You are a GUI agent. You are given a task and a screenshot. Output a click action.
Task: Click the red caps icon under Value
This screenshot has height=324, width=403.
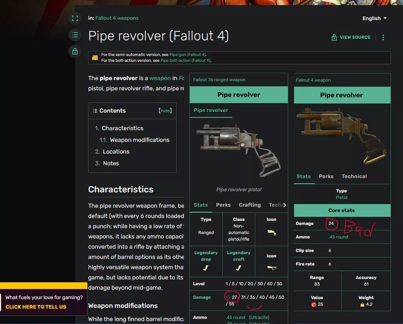point(313,305)
